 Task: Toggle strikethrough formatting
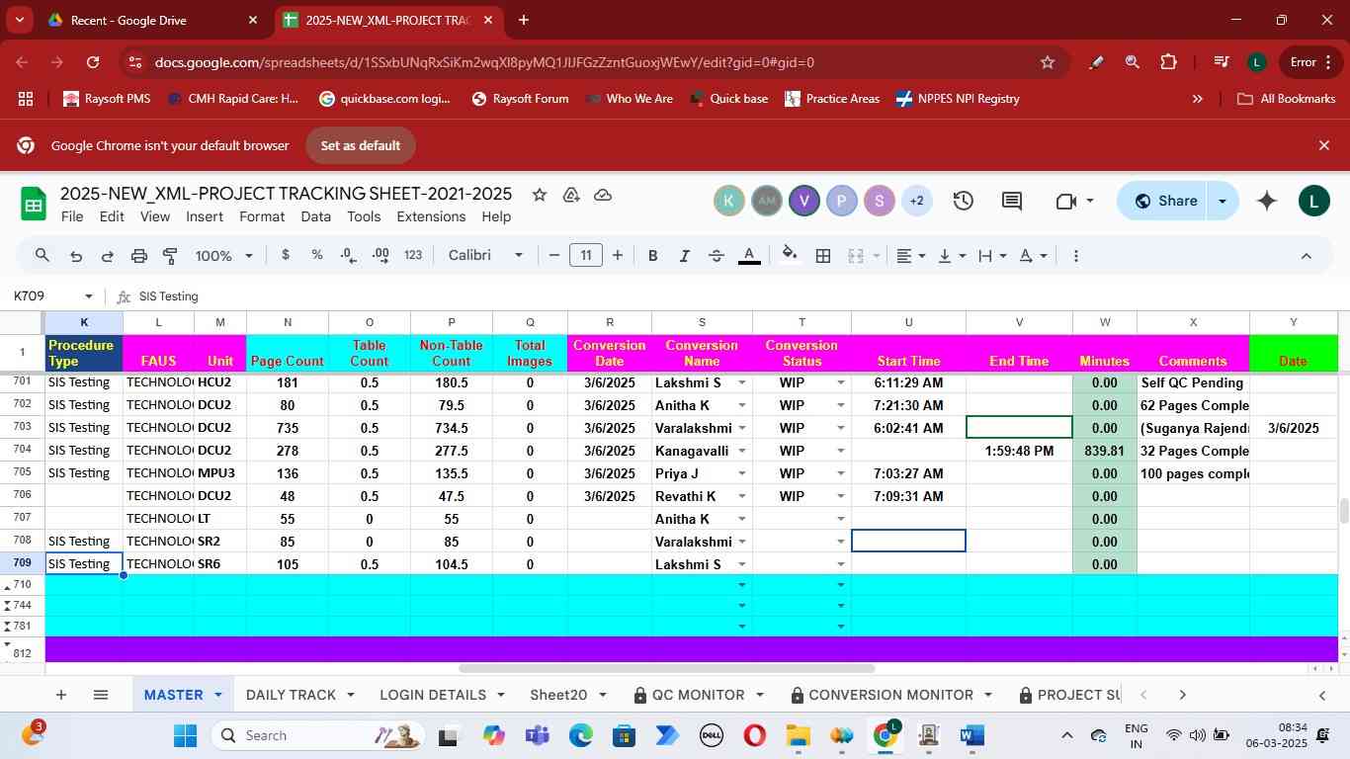click(x=717, y=256)
